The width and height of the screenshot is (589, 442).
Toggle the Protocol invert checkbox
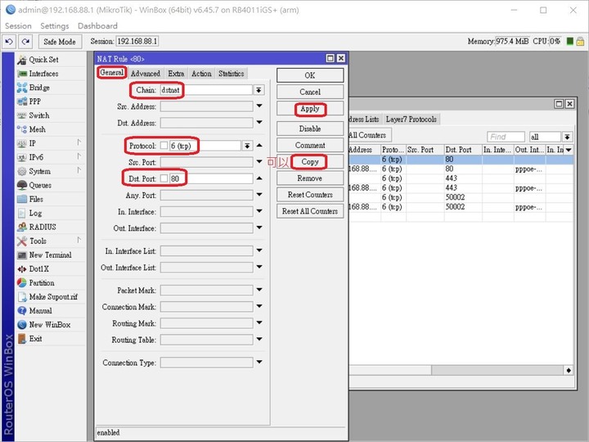(164, 146)
